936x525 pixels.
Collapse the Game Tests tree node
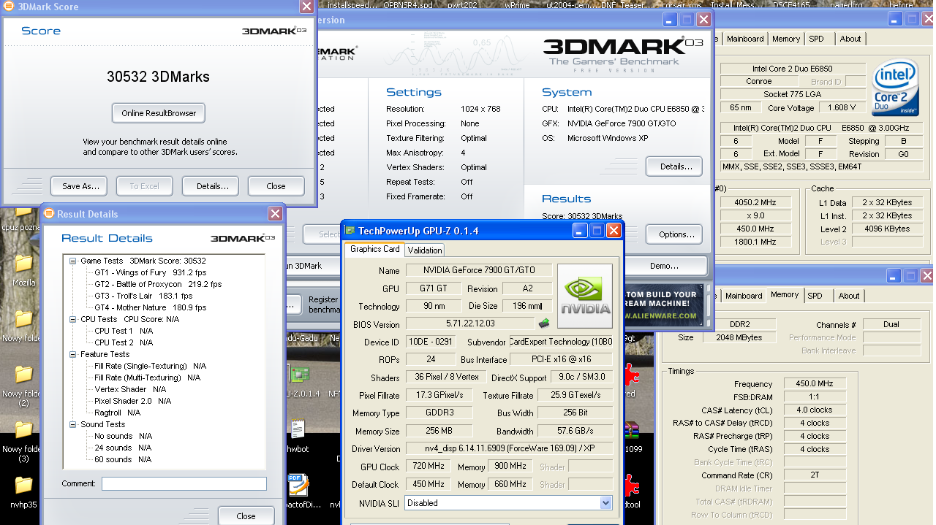73,261
